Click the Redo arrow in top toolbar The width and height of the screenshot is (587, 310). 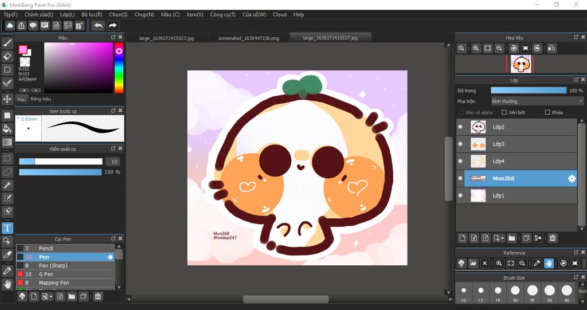point(112,25)
